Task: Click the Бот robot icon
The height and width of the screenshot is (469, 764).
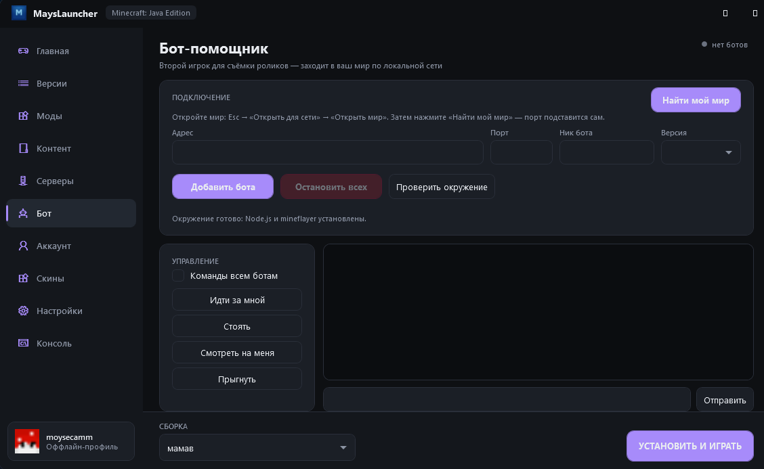Action: (x=23, y=213)
